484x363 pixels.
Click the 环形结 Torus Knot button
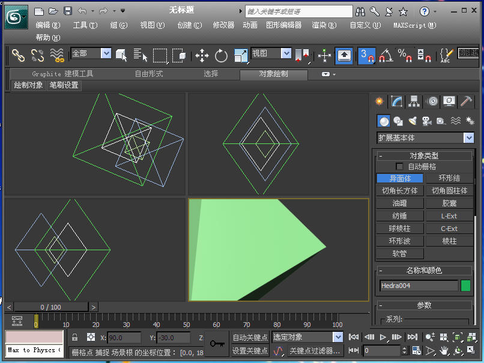450,178
